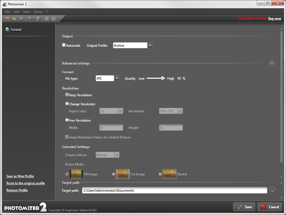The image size is (286, 215).
Task: Select the single view layout toolbar icon
Action: point(46,18)
